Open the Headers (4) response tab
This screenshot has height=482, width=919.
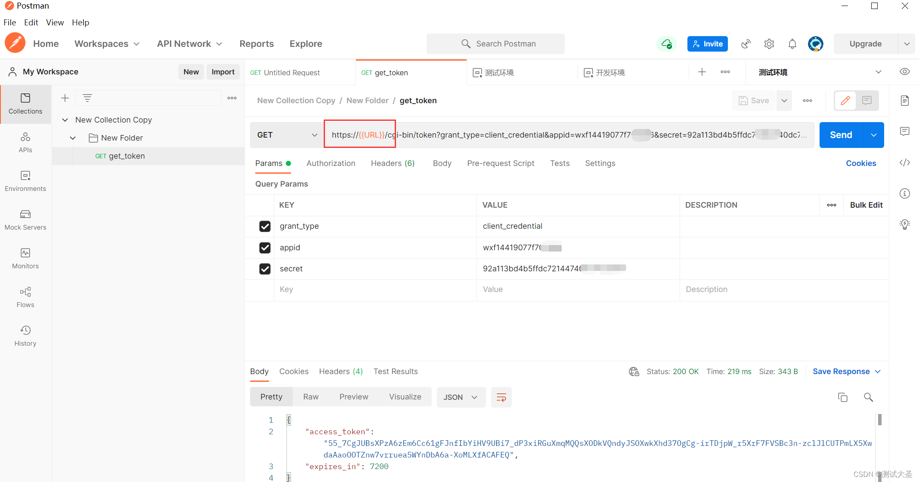click(x=340, y=371)
